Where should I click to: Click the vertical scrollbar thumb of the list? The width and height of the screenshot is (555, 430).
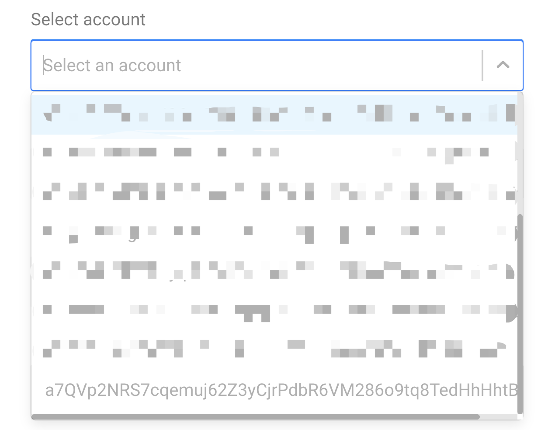(x=520, y=314)
